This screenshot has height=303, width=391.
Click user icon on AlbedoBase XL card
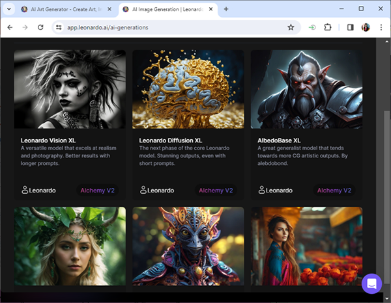261,190
